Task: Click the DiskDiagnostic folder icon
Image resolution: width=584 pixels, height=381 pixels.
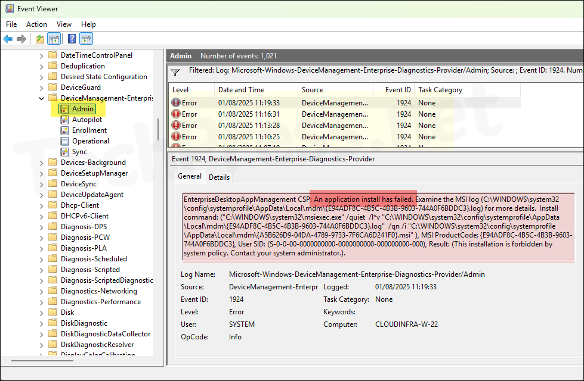Action: click(x=53, y=323)
